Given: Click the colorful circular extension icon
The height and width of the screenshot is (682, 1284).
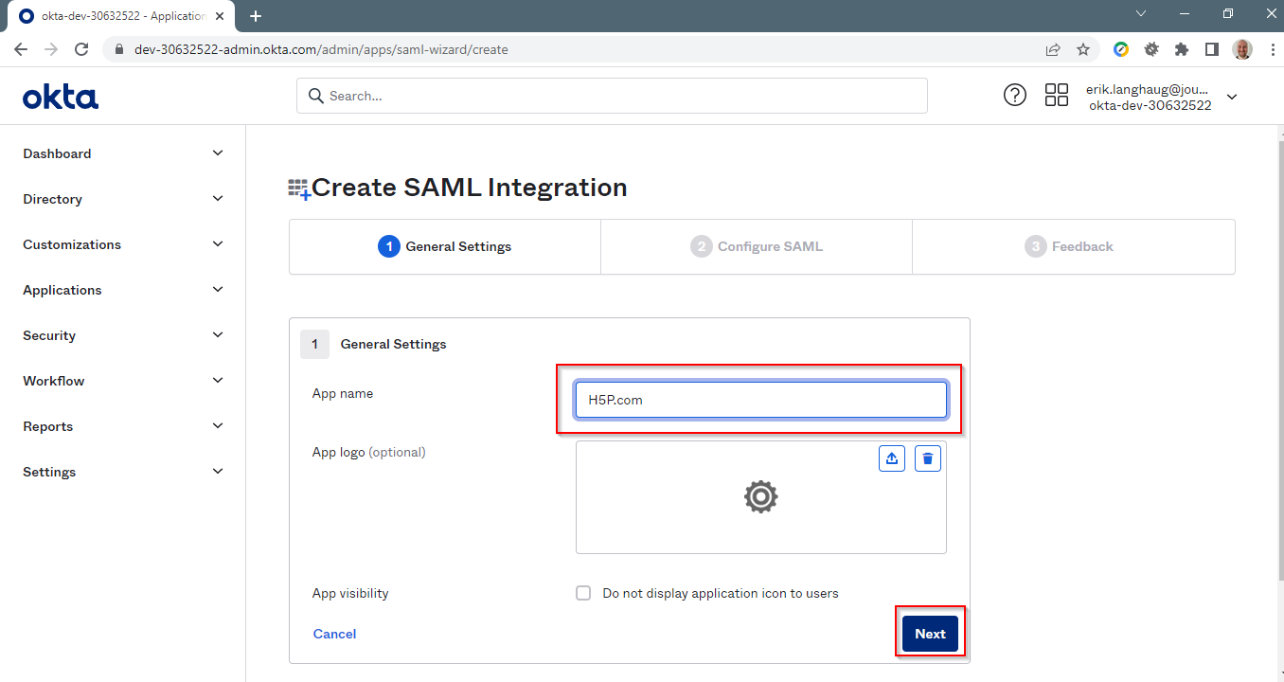Looking at the screenshot, I should [x=1121, y=49].
